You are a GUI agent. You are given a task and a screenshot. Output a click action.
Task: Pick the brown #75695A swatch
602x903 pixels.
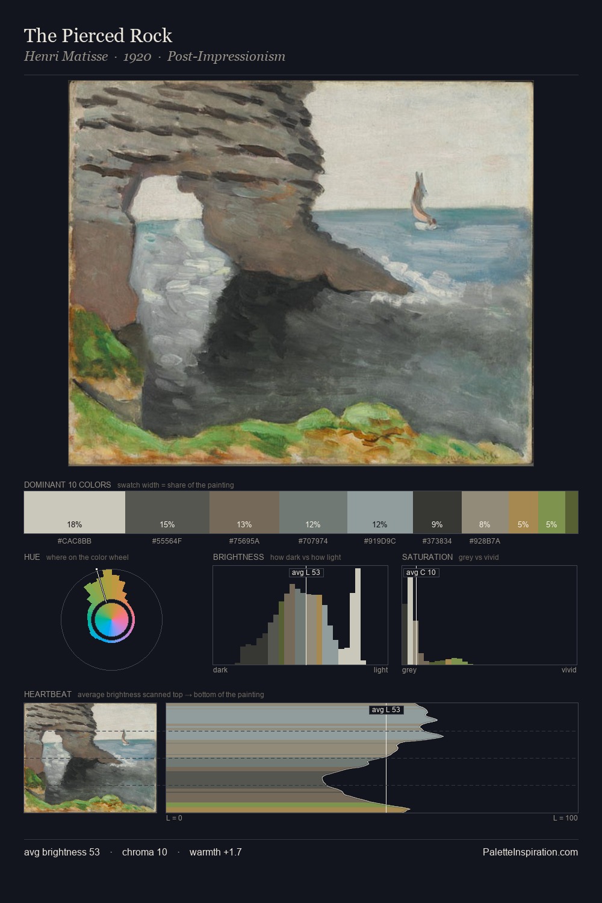[x=244, y=512]
